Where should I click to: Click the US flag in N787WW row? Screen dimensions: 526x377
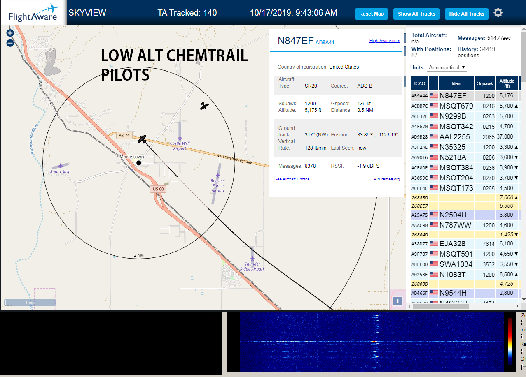pos(434,225)
